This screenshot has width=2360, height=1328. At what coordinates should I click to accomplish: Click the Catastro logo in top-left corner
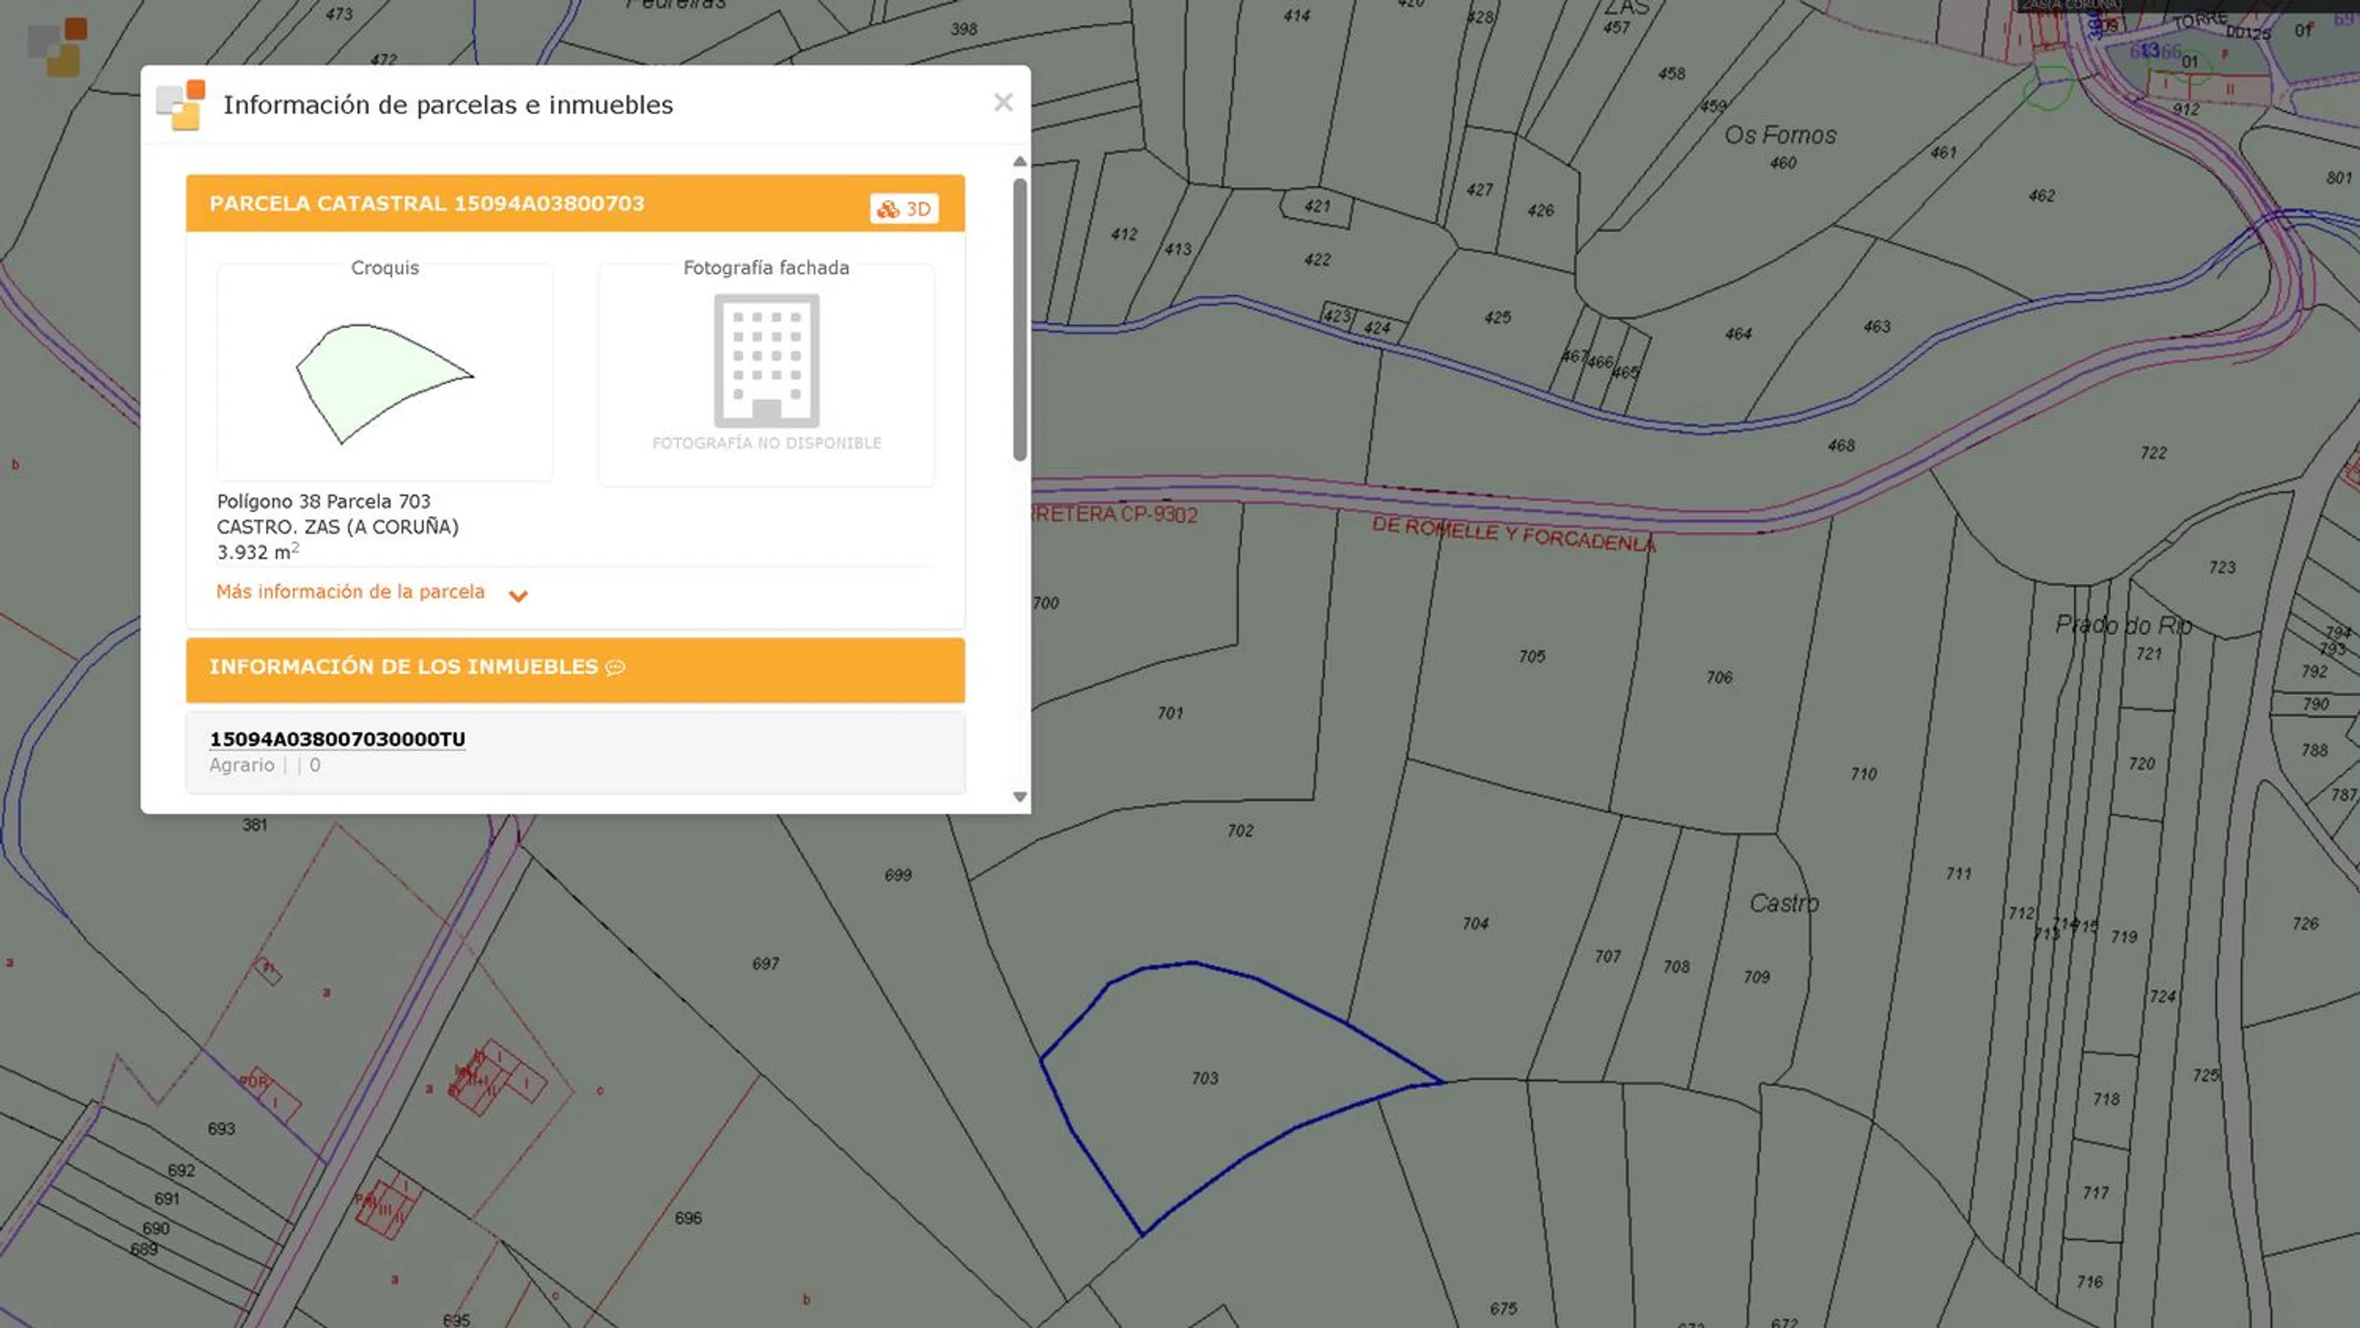57,47
